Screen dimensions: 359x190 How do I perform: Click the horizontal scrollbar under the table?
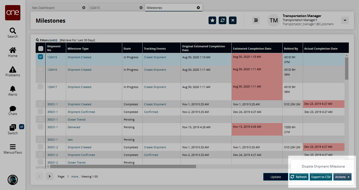[123, 166]
